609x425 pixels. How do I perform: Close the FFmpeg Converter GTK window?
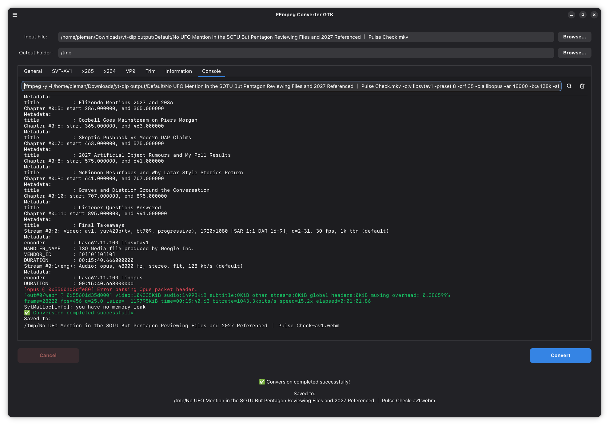coord(594,15)
